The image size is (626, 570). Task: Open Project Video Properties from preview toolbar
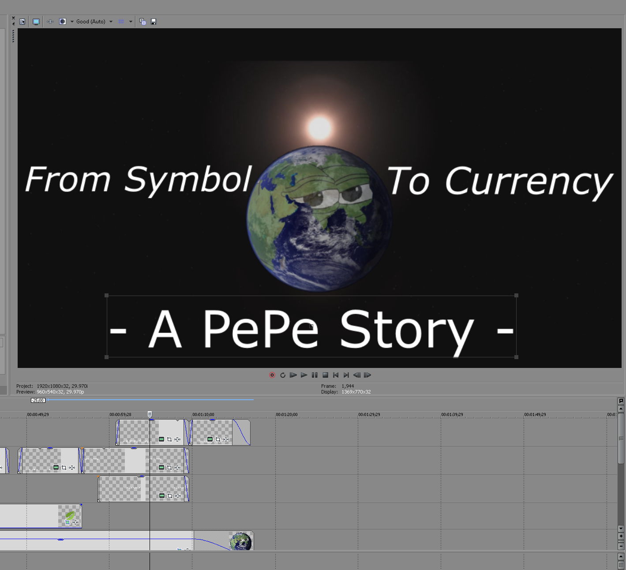(x=22, y=22)
